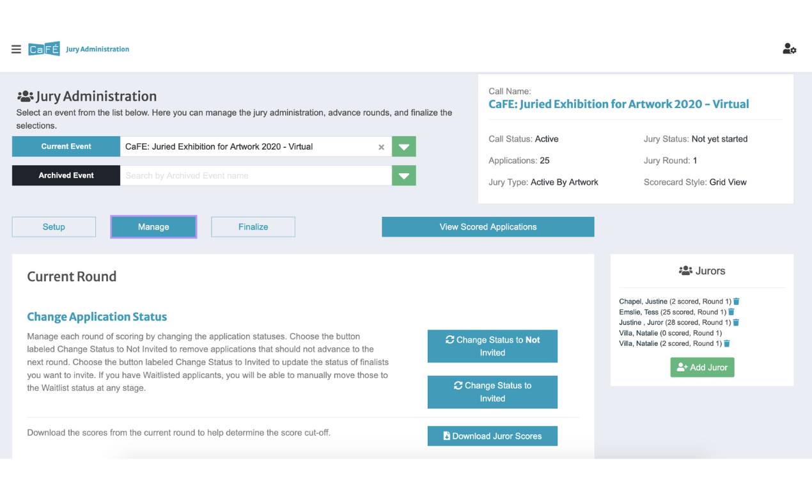
Task: Expand the Current Event dropdown arrow
Action: click(403, 146)
